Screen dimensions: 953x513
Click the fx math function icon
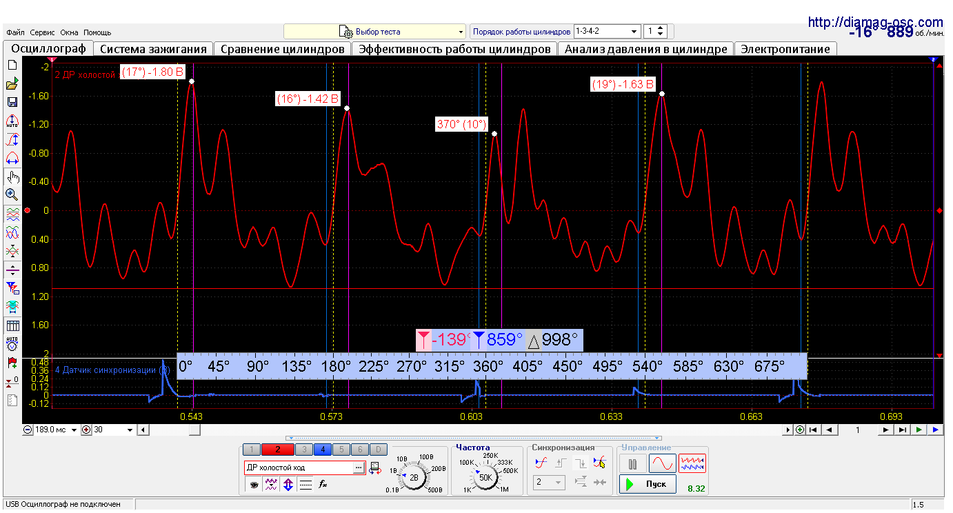[323, 485]
